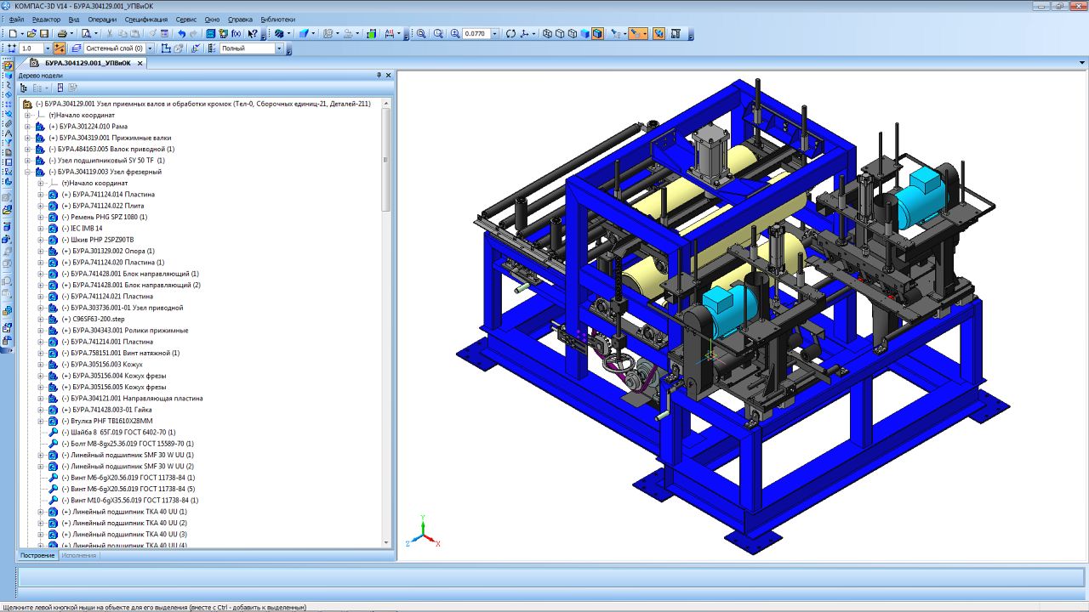This screenshot has height=612, width=1089.
Task: Click the Save document icon
Action: [x=44, y=34]
